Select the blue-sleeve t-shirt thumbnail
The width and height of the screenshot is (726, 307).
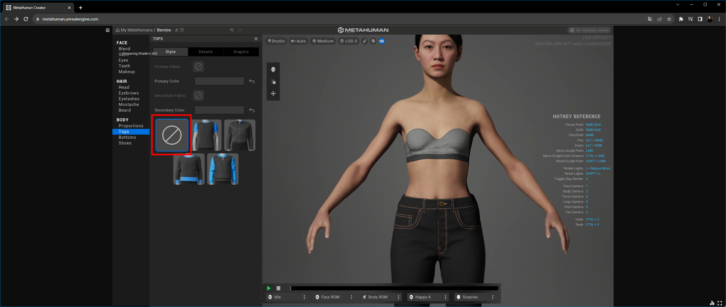tap(206, 135)
